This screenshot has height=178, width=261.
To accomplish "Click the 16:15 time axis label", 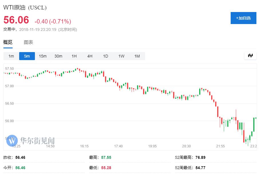I will 84,146.
